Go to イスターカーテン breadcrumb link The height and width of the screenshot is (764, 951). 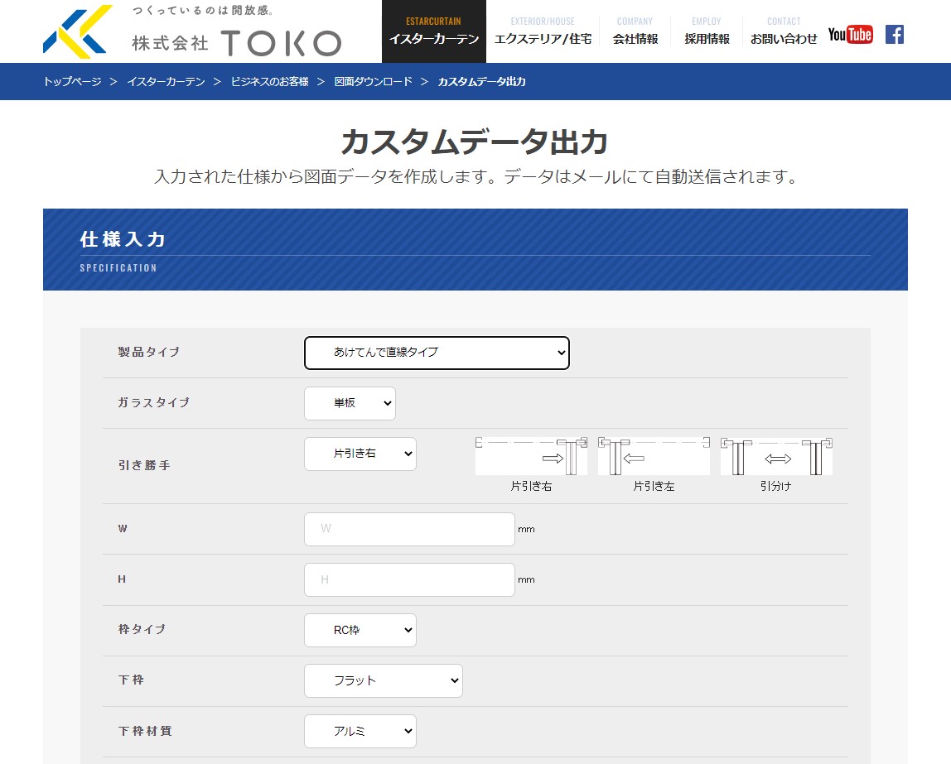point(167,82)
